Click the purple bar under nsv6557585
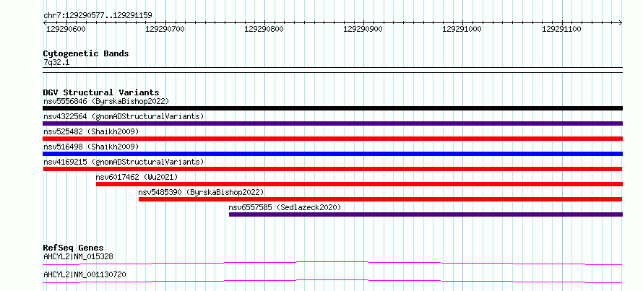Image resolution: width=643 pixels, height=291 pixels. [426, 214]
